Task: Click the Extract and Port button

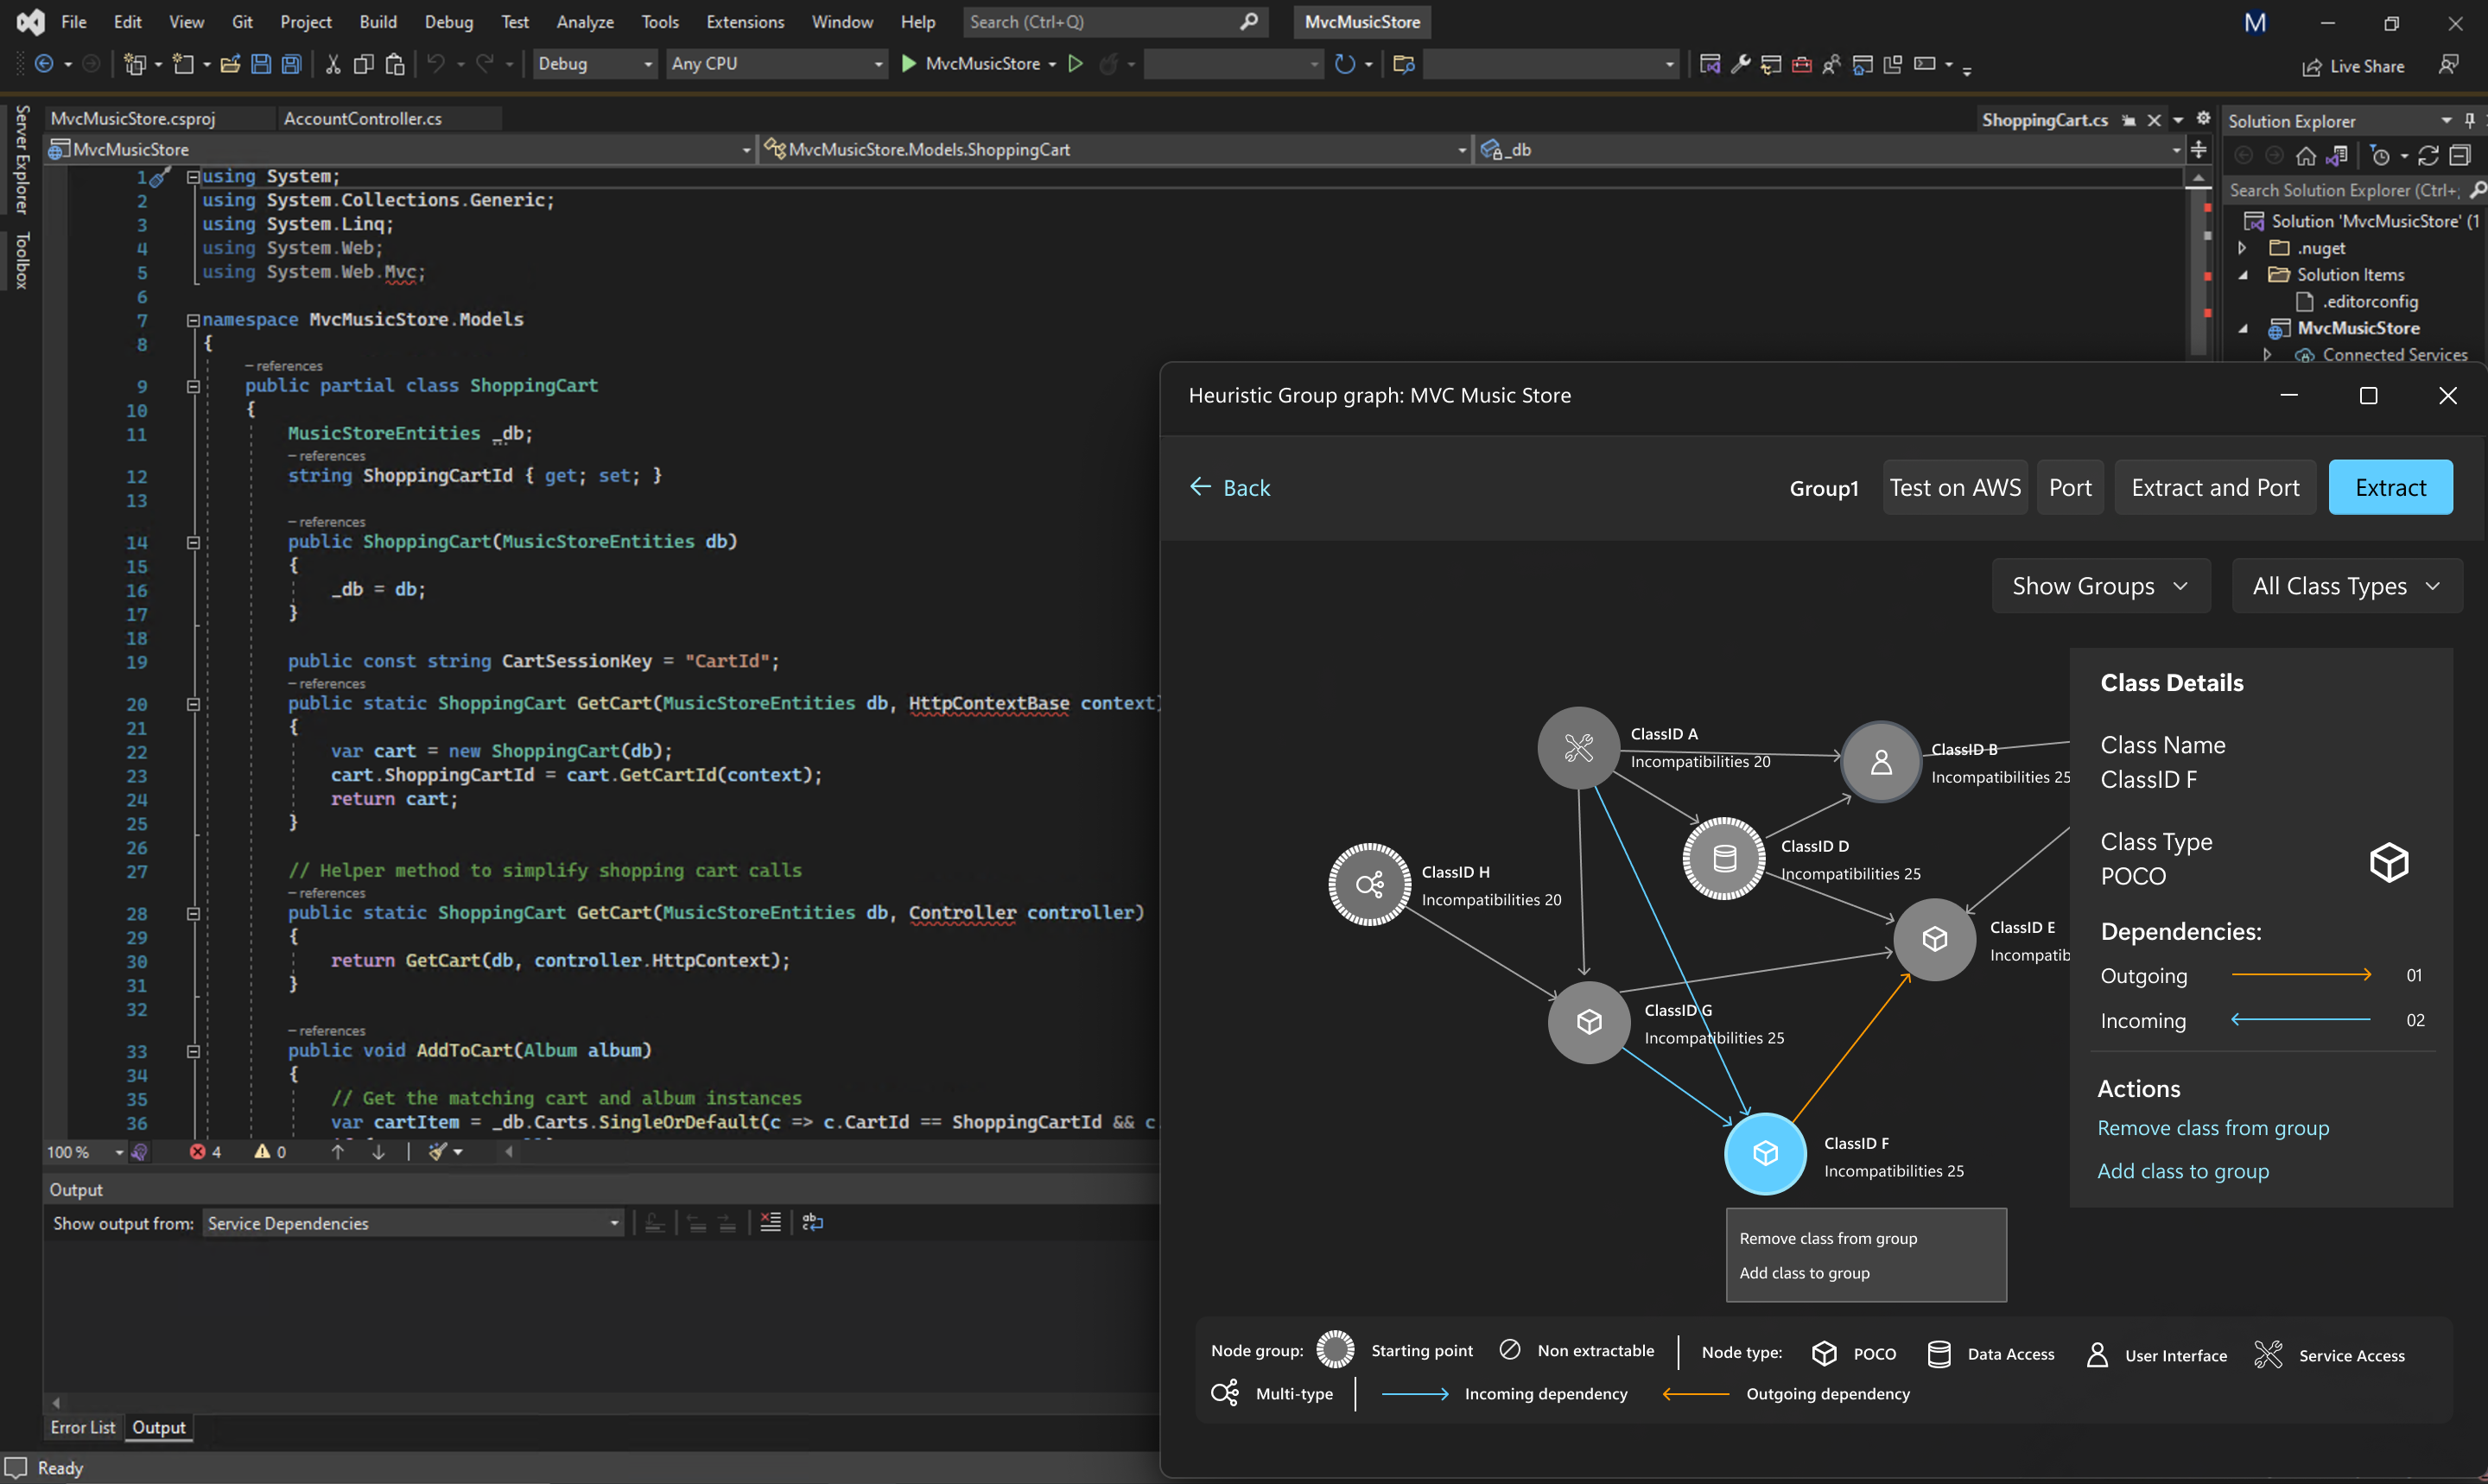Action: coord(2214,488)
